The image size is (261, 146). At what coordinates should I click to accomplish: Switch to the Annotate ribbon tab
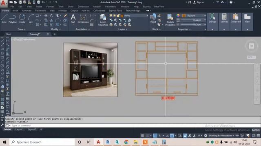(x=27, y=11)
